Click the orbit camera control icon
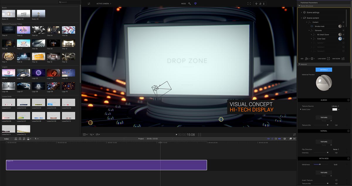This screenshot has height=186, width=352. coord(260,4)
